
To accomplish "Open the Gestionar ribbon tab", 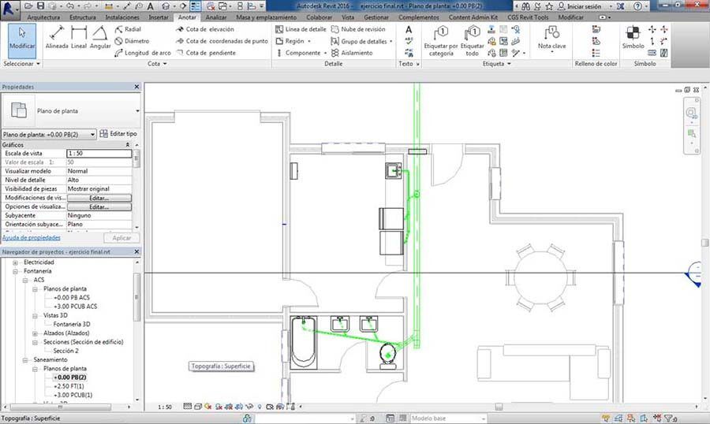I will [x=376, y=17].
